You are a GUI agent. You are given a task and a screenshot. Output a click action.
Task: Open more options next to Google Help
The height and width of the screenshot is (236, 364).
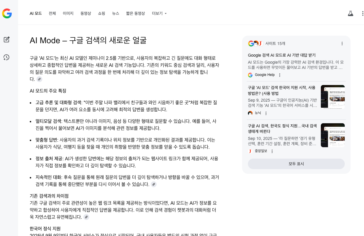[x=280, y=75]
